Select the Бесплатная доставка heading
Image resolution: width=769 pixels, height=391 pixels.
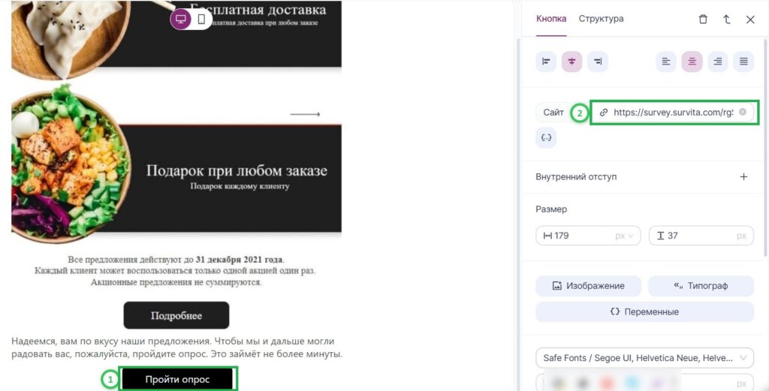(x=258, y=9)
